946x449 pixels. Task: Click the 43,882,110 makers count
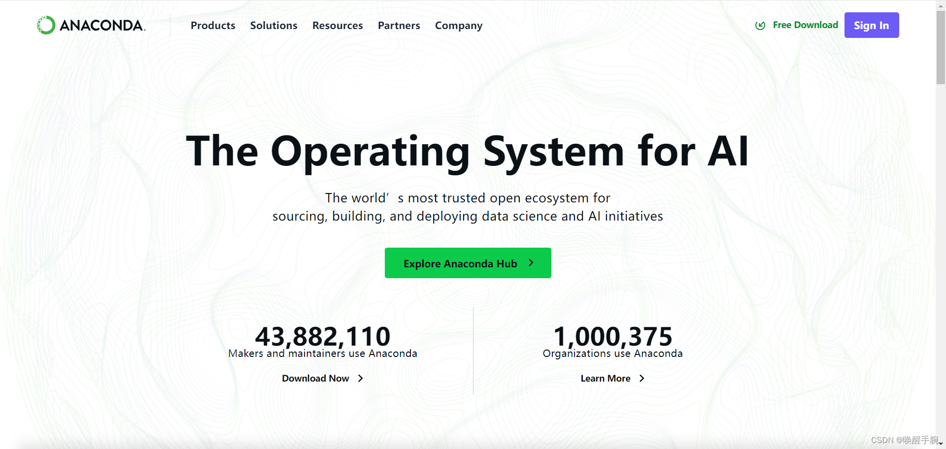coord(323,336)
